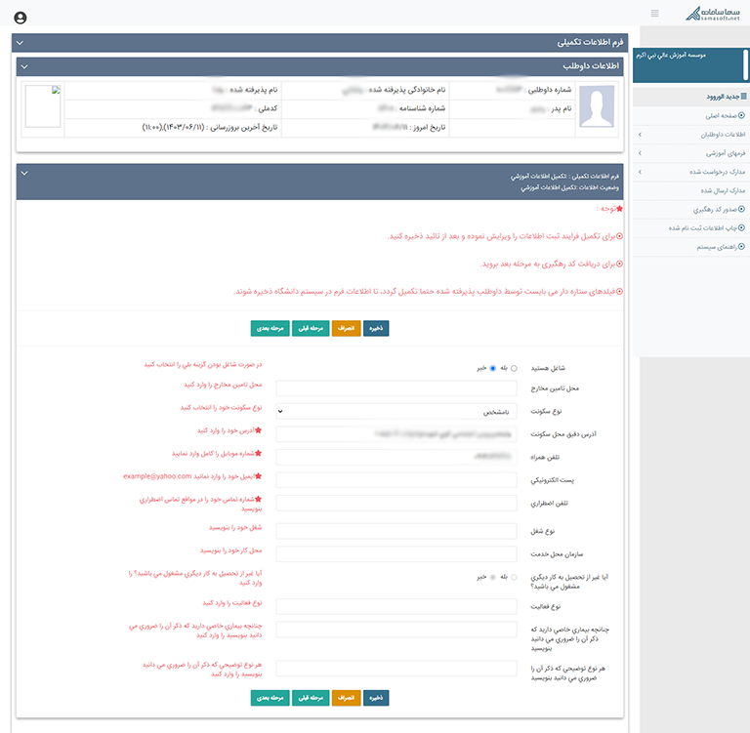Viewport: 750px width, 733px height.
Task: Focus the نوع شغل input field
Action: point(396,531)
